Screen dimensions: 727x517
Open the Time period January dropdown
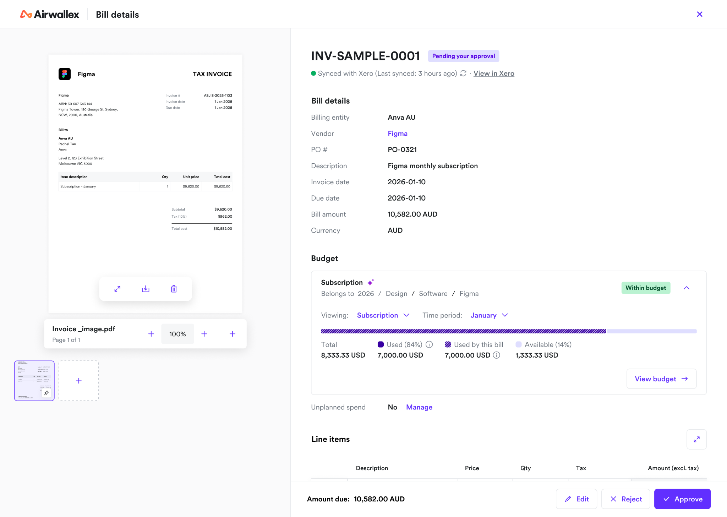tap(489, 315)
